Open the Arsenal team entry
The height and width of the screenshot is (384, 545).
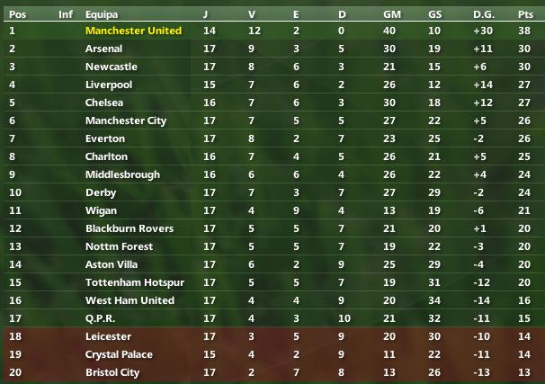[x=103, y=49]
